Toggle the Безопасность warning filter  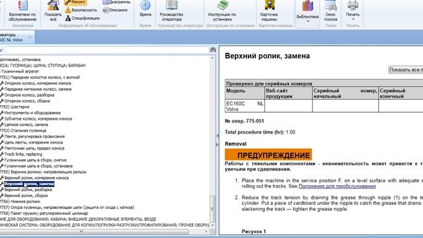click(81, 10)
